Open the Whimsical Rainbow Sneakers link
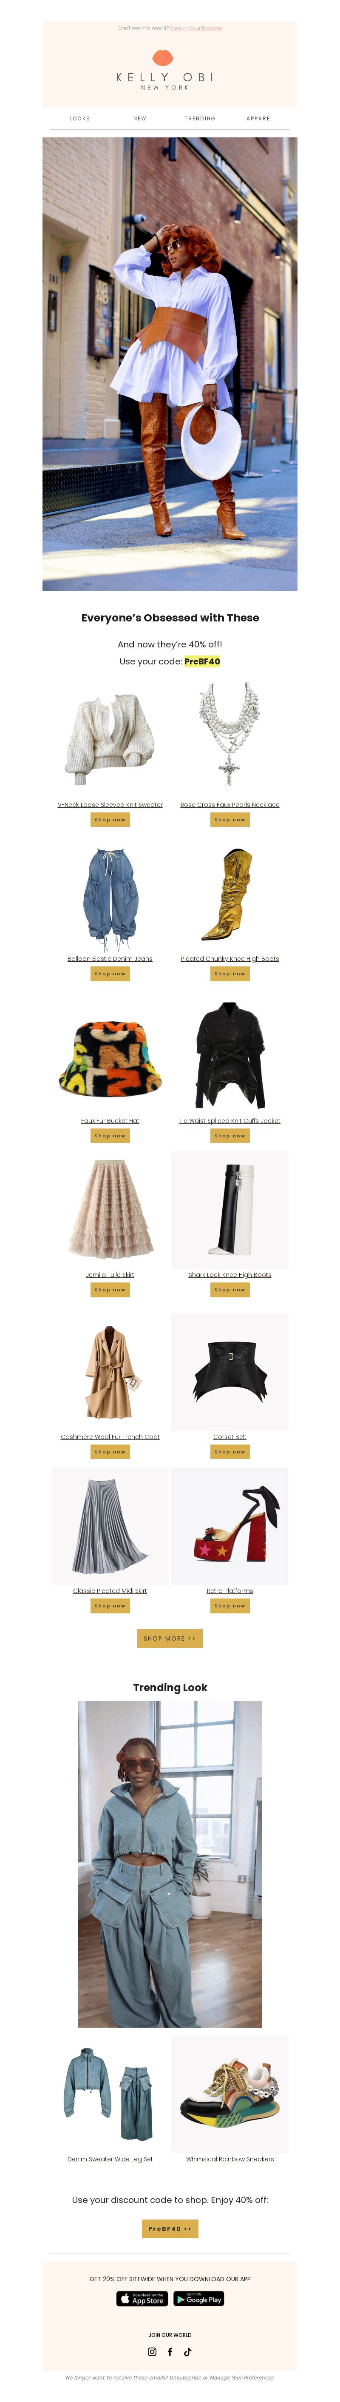340x2402 pixels. [229, 2158]
